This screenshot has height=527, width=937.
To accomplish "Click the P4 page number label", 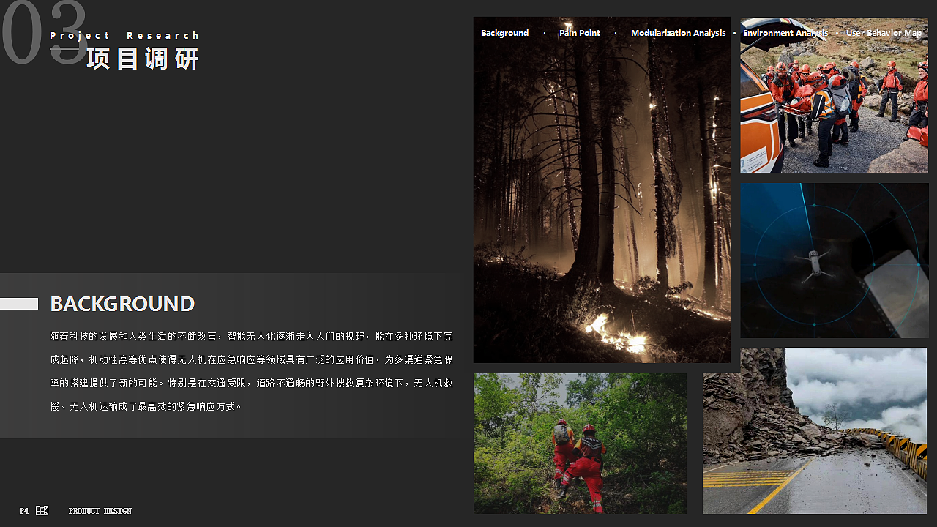I will pos(24,511).
